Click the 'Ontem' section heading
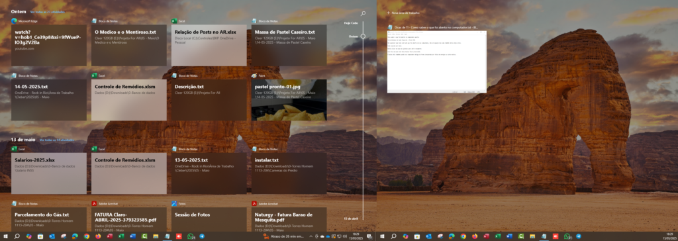Image resolution: width=678 pixels, height=241 pixels. point(19,12)
